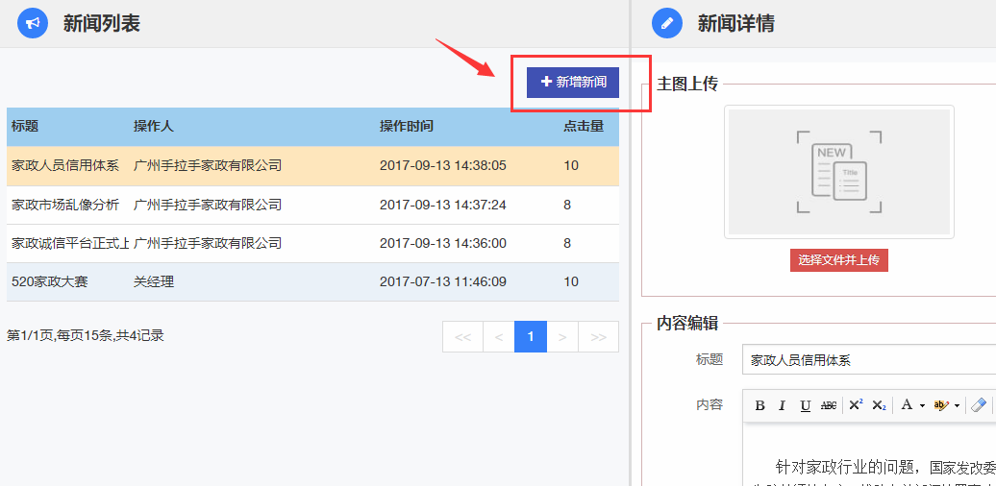Select page 1 in pagination
996x486 pixels.
[531, 337]
